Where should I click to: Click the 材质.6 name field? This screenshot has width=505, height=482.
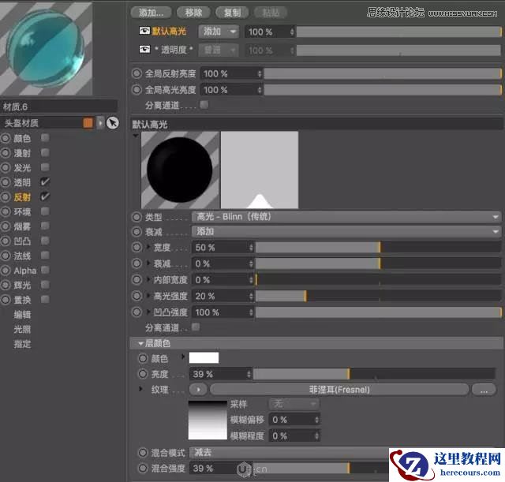tap(58, 106)
